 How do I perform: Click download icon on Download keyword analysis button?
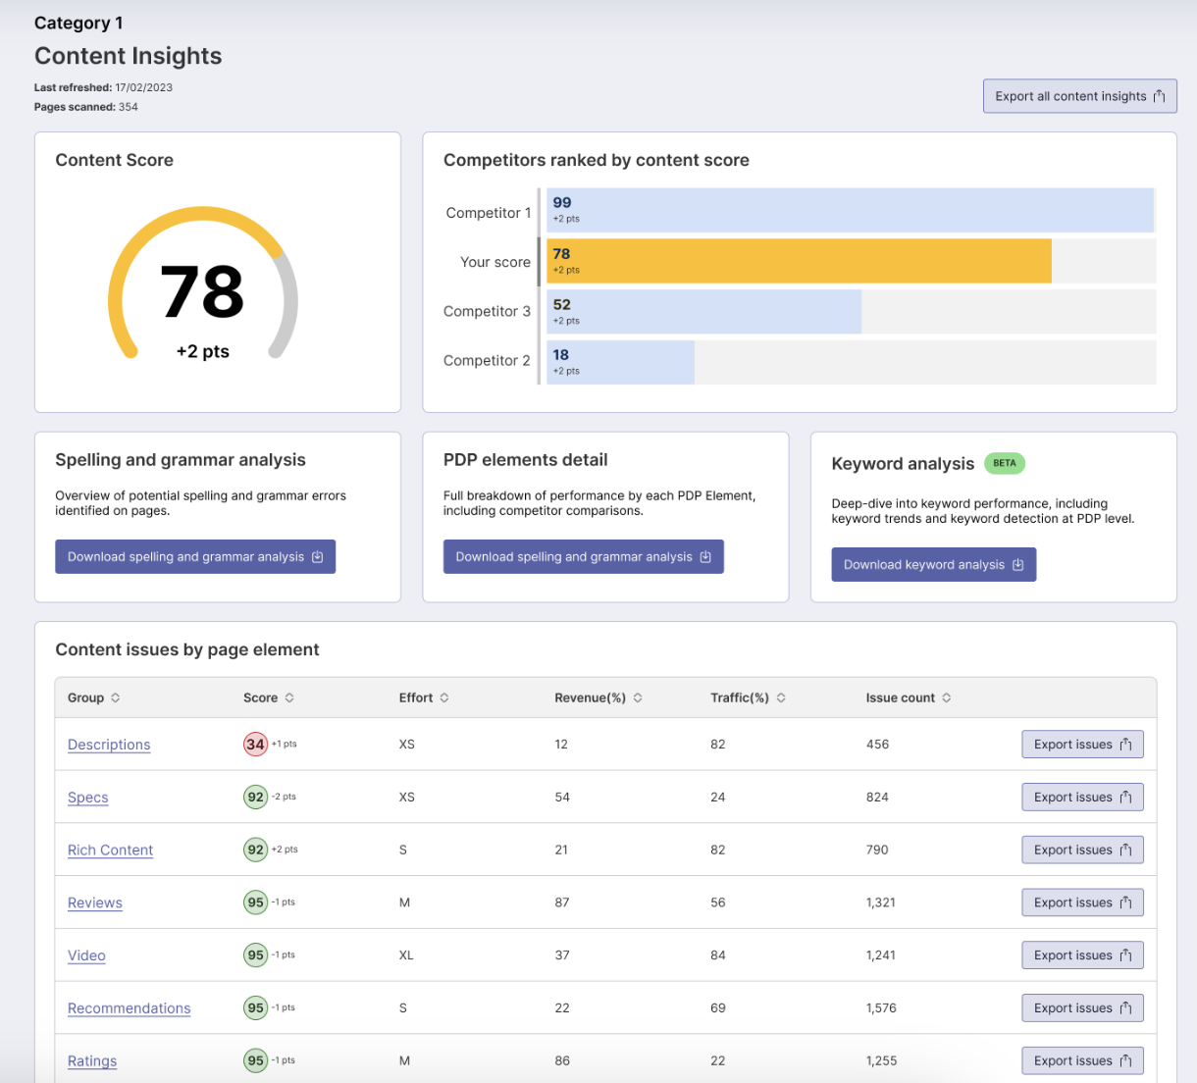[1017, 565]
